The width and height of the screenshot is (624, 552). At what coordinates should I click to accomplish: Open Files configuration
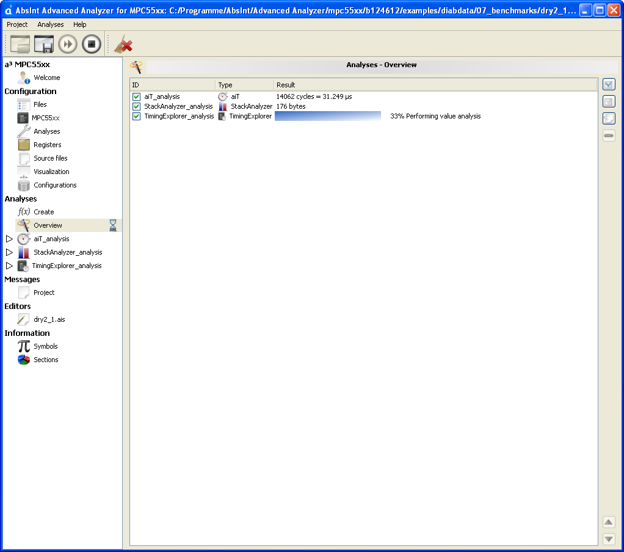click(x=40, y=104)
